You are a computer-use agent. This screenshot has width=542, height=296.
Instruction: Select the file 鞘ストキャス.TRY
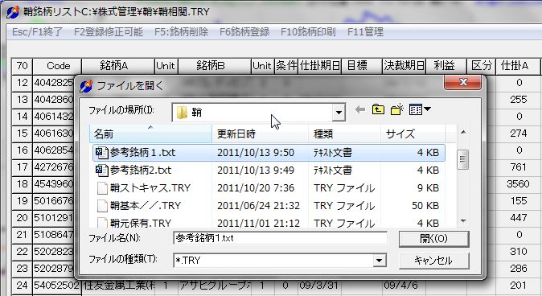[x=269, y=187]
